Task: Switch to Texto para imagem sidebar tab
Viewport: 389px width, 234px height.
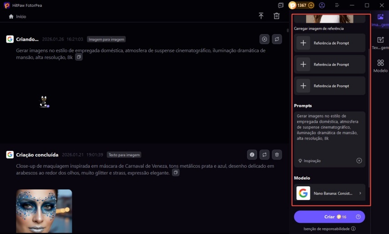Action: point(380,43)
